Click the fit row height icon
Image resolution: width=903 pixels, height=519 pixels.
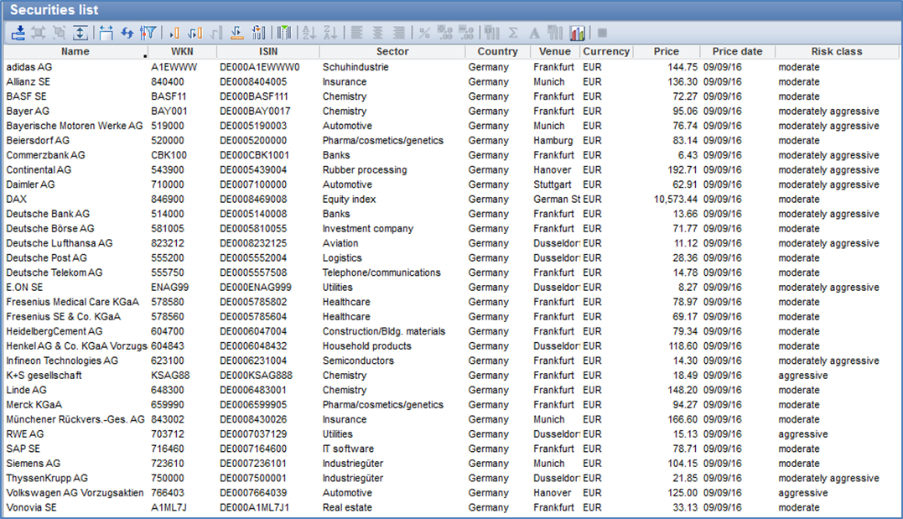pos(80,33)
